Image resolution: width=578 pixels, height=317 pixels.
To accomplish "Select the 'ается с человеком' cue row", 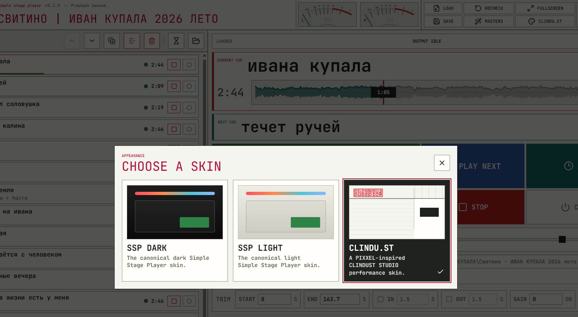I will [57, 258].
